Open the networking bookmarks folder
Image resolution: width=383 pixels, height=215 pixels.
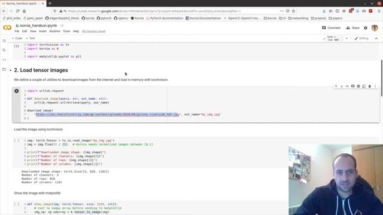pos(298,19)
